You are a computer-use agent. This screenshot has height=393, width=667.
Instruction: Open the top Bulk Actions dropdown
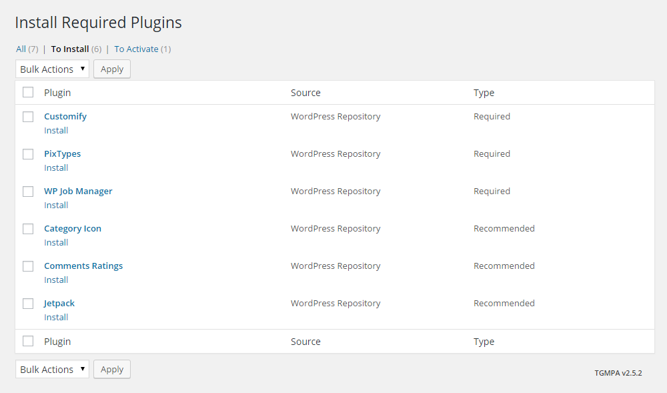pyautogui.click(x=52, y=69)
